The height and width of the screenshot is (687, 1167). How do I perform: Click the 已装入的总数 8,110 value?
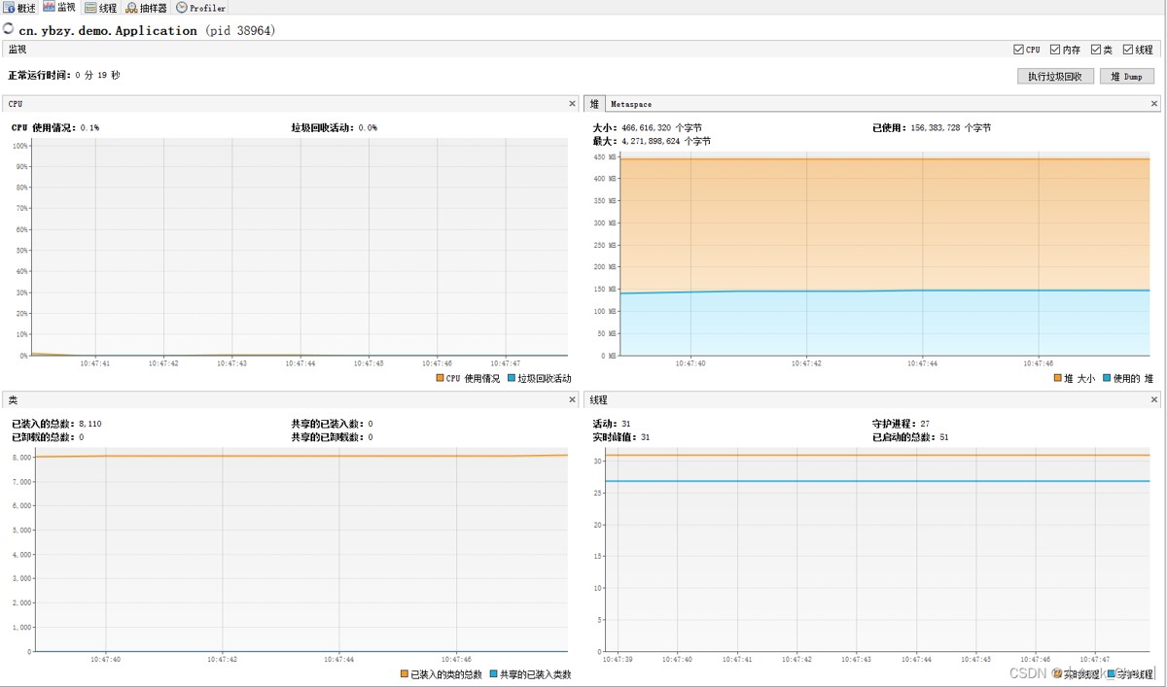pos(89,424)
